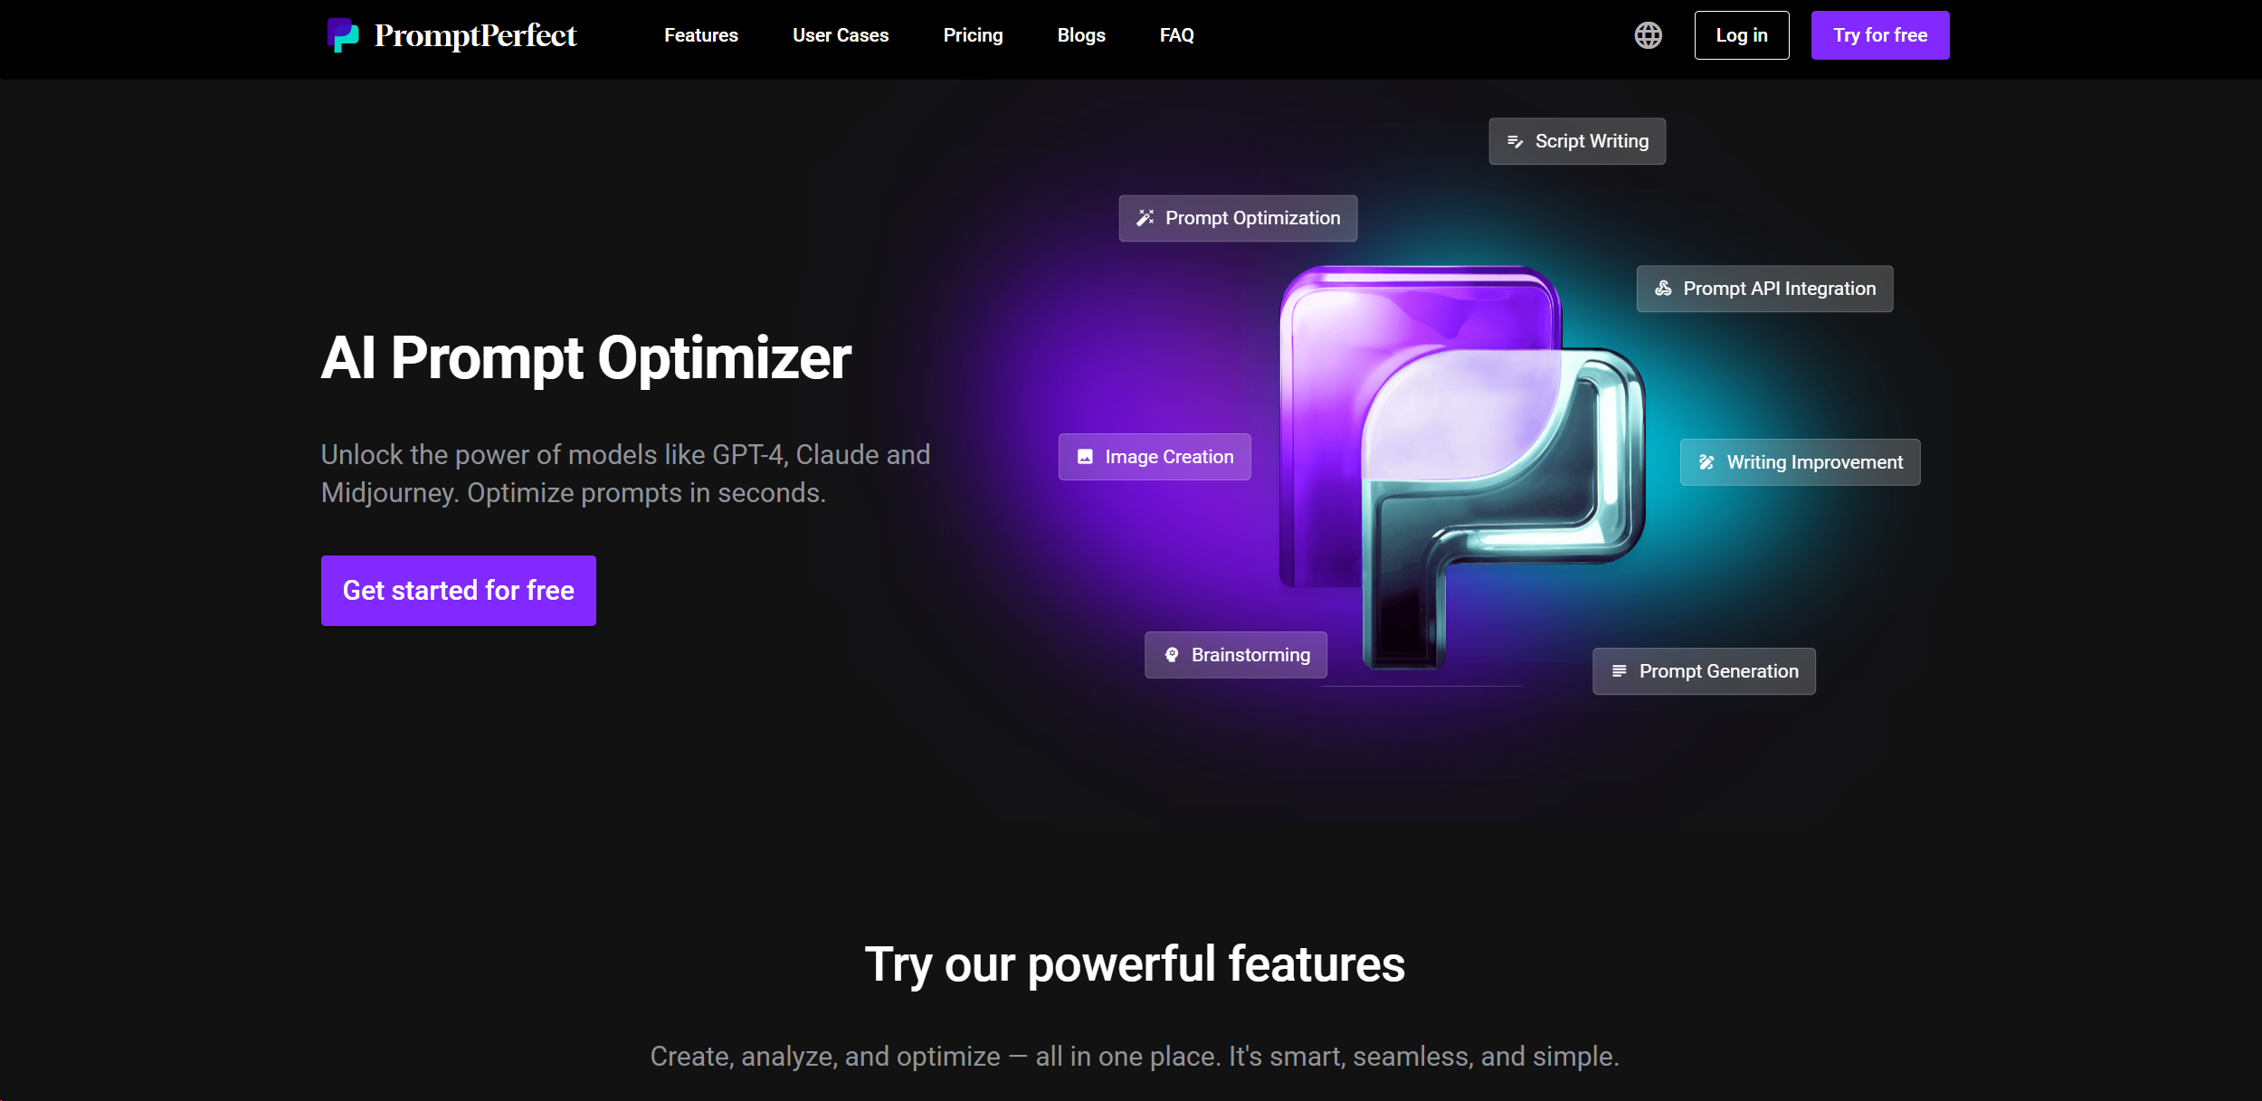
Task: Navigate to Pricing
Action: (x=973, y=35)
